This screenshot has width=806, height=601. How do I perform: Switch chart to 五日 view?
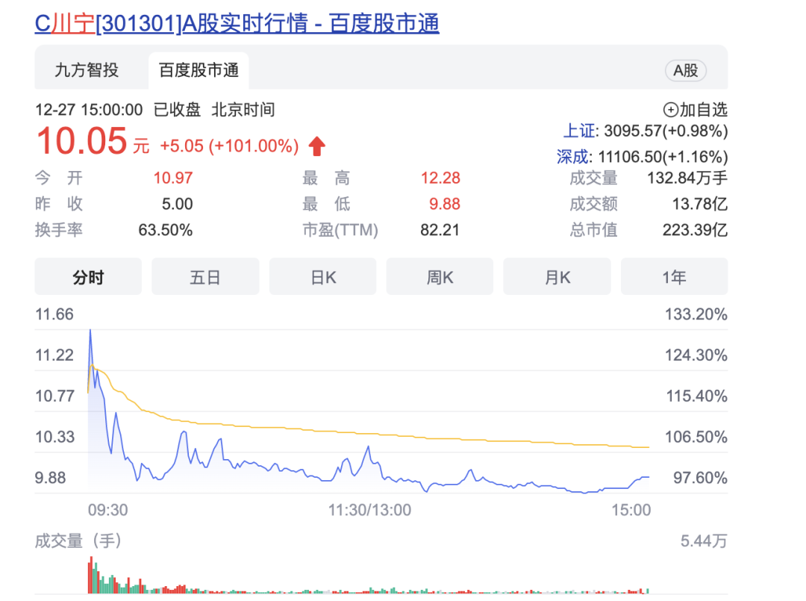point(205,276)
